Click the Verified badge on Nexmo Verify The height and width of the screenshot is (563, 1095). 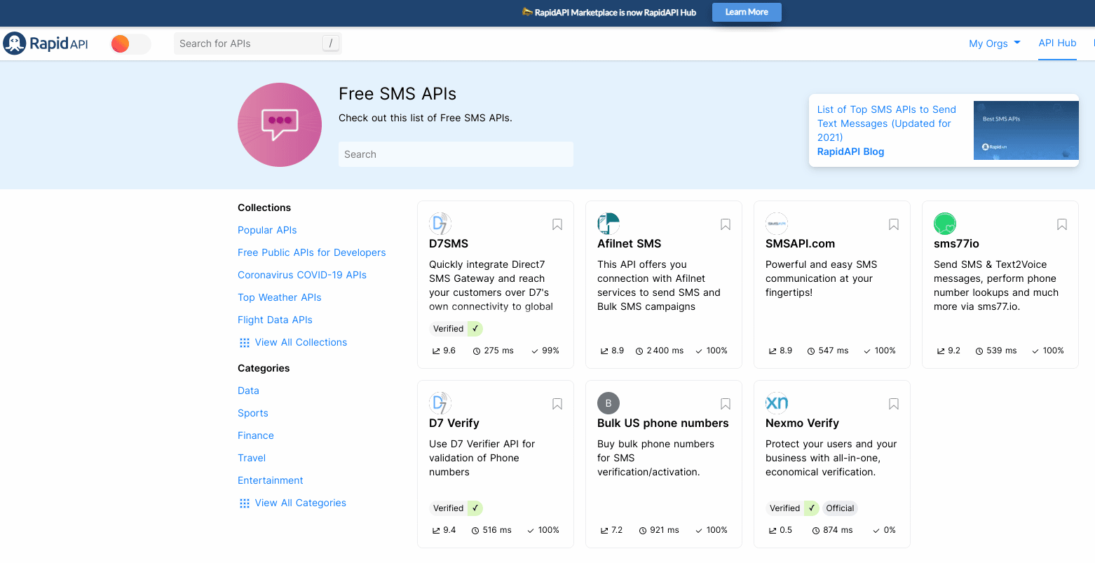(x=792, y=508)
